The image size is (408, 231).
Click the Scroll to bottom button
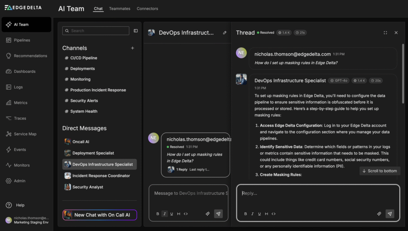380,171
